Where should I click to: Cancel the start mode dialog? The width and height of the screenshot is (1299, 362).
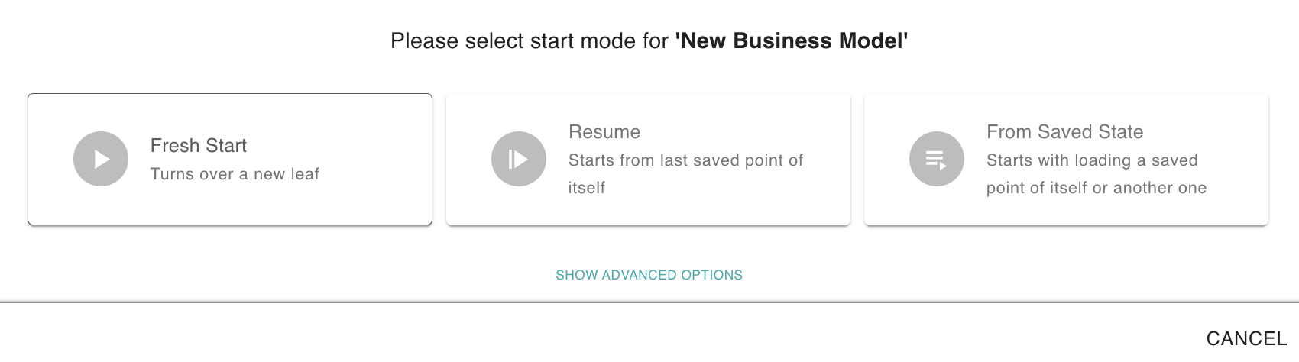(1246, 338)
